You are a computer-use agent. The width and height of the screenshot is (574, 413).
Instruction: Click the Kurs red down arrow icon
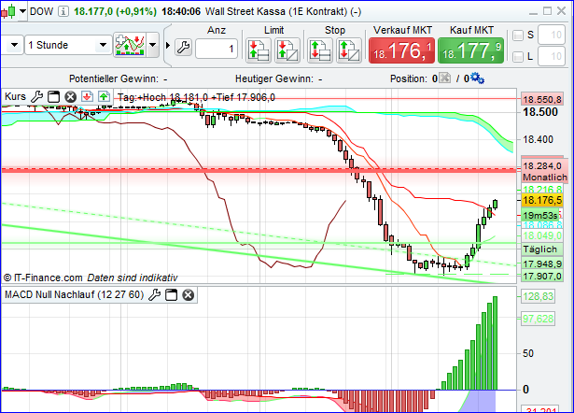point(87,97)
